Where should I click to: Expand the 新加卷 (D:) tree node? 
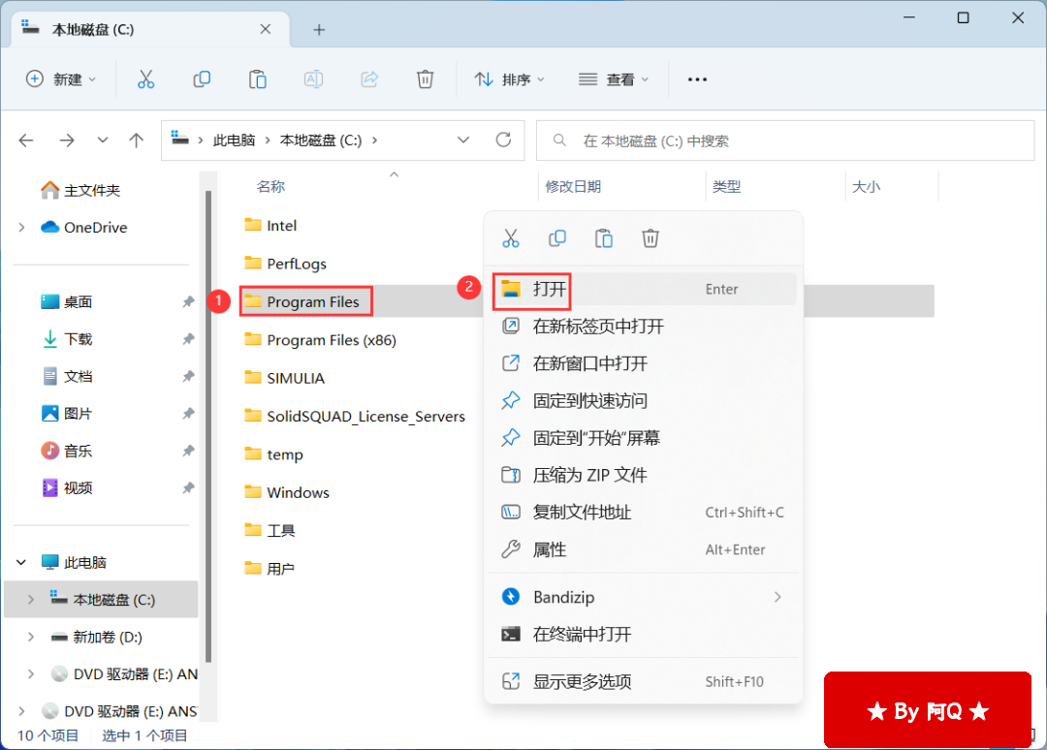coord(31,637)
